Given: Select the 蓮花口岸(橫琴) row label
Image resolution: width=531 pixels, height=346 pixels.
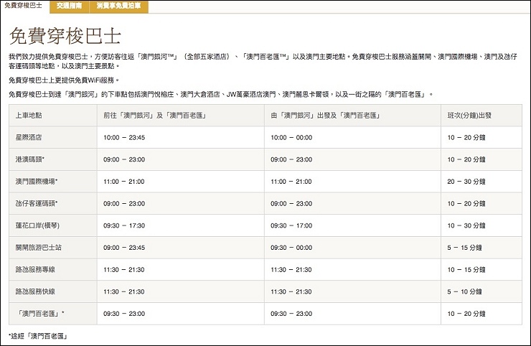Looking at the screenshot, I should tap(37, 225).
